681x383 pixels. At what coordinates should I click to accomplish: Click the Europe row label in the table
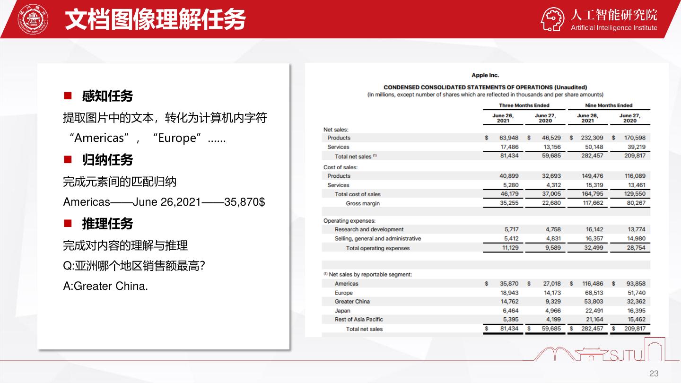[x=344, y=293]
